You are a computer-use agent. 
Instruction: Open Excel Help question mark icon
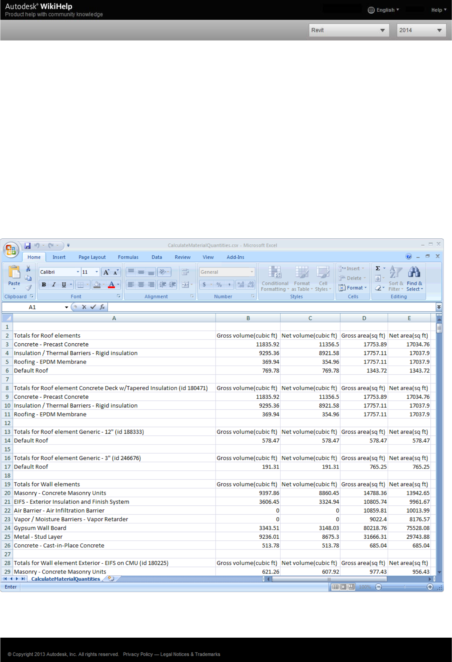point(409,256)
